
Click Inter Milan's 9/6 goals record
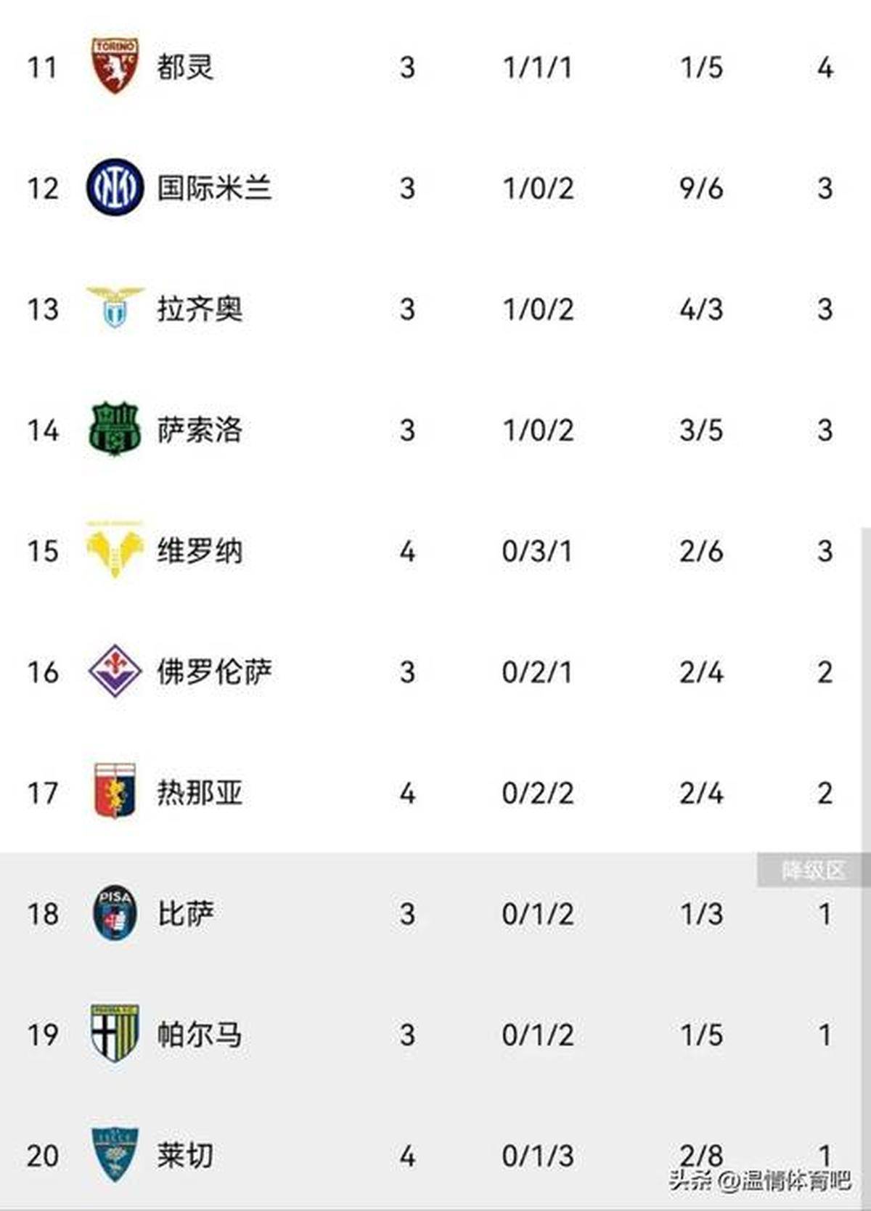coord(700,189)
